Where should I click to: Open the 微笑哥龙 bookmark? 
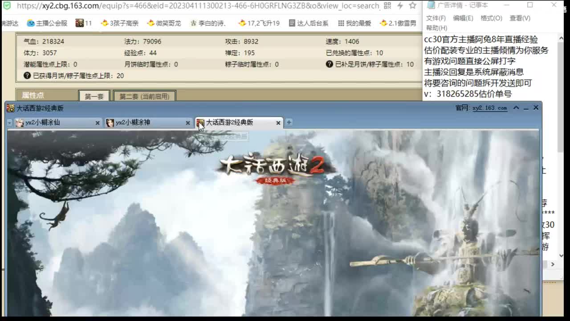(x=164, y=23)
